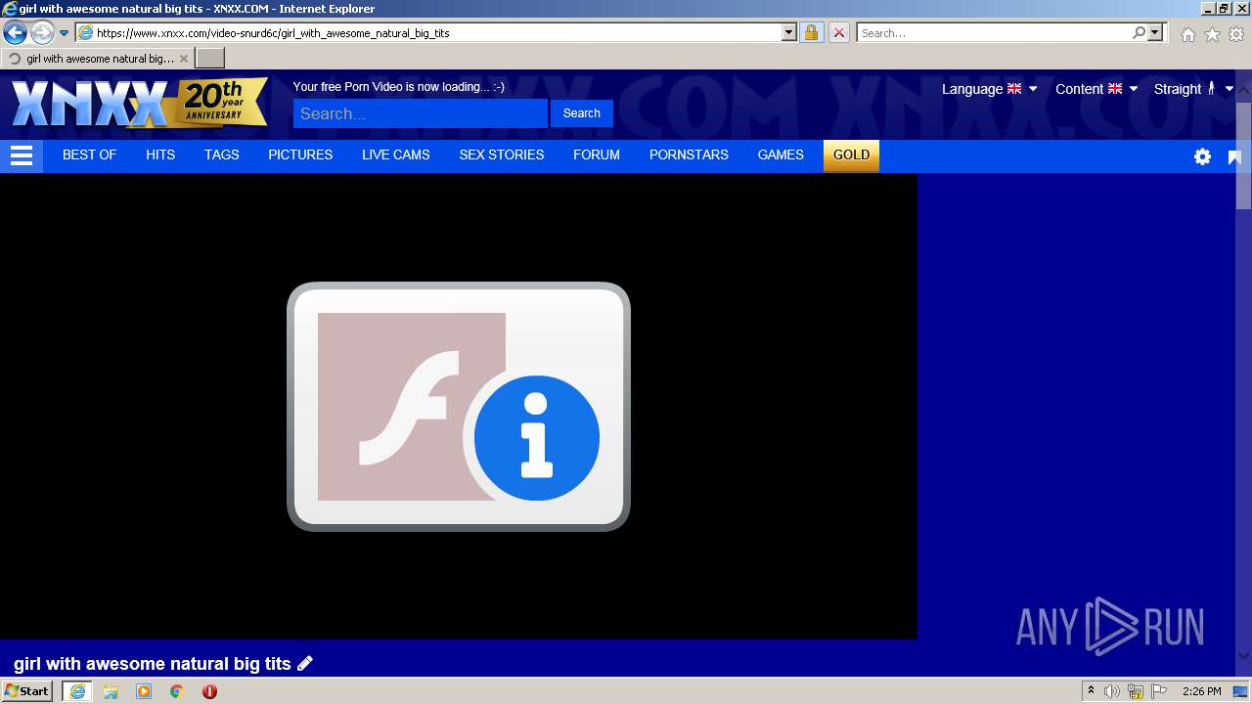Screen dimensions: 1252x704
Task: Open the browser Home icon
Action: point(1187,34)
